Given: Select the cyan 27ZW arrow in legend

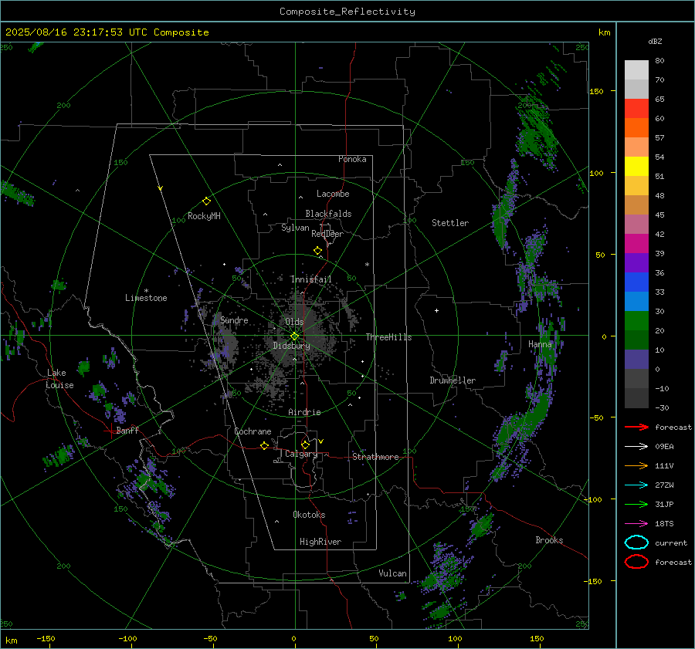Looking at the screenshot, I should 636,485.
